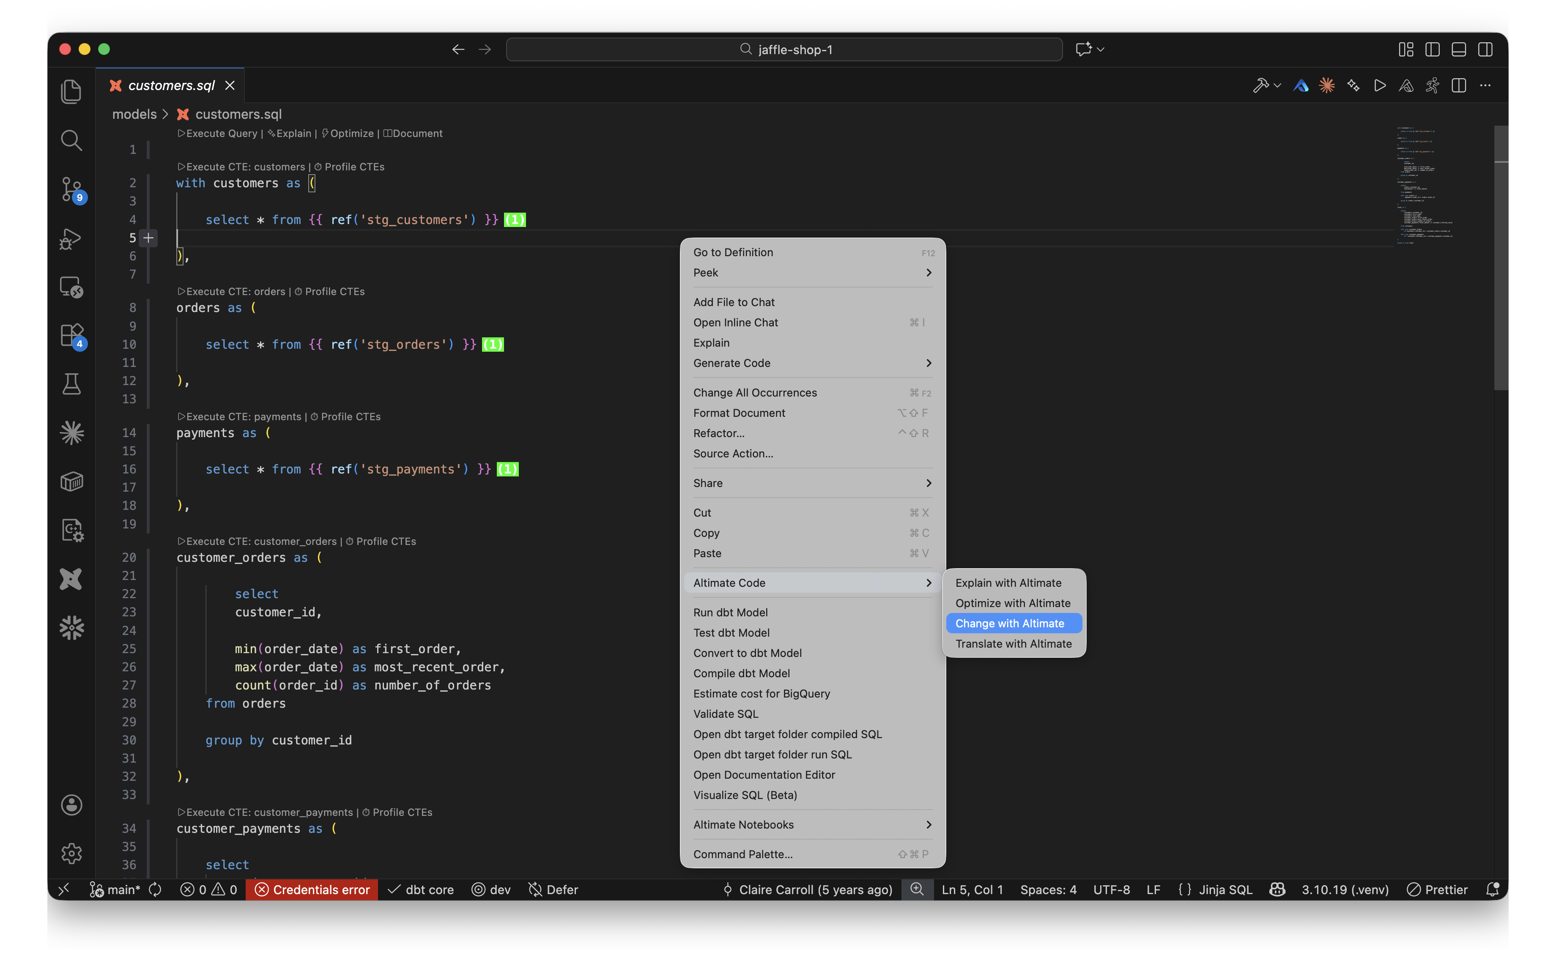
Task: Select Run dbt Model
Action: (812, 612)
